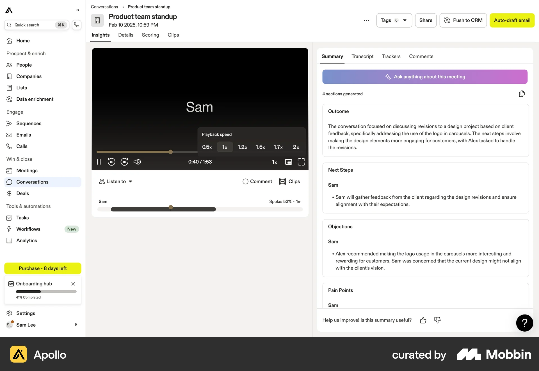Select the Sequences tool in sidebar
Image resolution: width=539 pixels, height=371 pixels.
pyautogui.click(x=29, y=123)
